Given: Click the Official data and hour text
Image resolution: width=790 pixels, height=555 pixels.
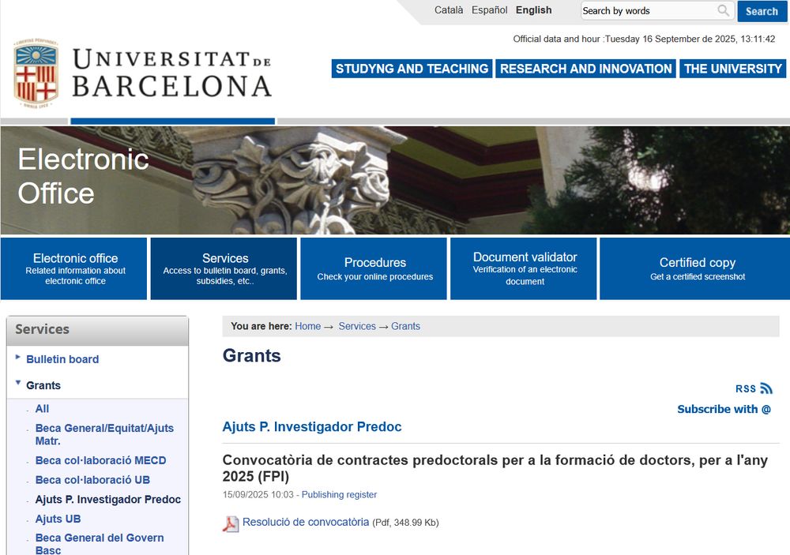Looking at the screenshot, I should coord(644,39).
